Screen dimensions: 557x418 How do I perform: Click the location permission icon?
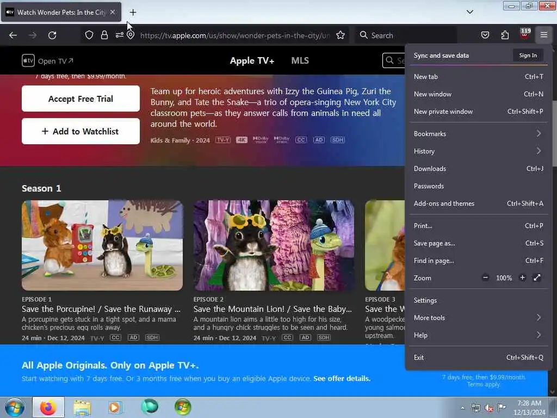tap(131, 35)
